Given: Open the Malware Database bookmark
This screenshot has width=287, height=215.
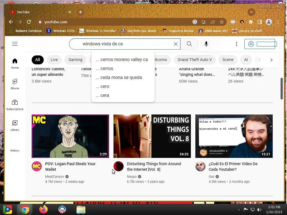Looking at the screenshot, I should (x=26, y=31).
